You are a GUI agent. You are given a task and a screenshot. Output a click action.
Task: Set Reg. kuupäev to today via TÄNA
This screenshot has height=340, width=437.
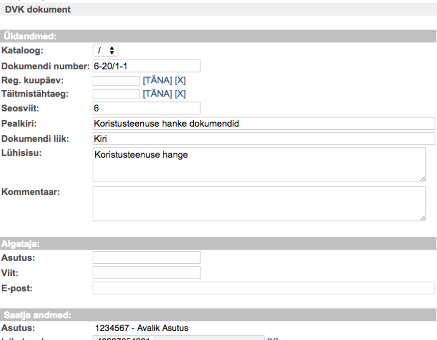(x=157, y=81)
